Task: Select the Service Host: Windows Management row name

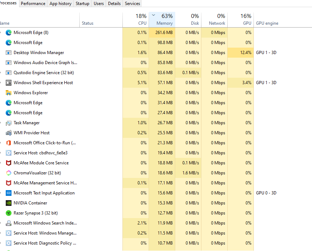Action: coord(45,233)
